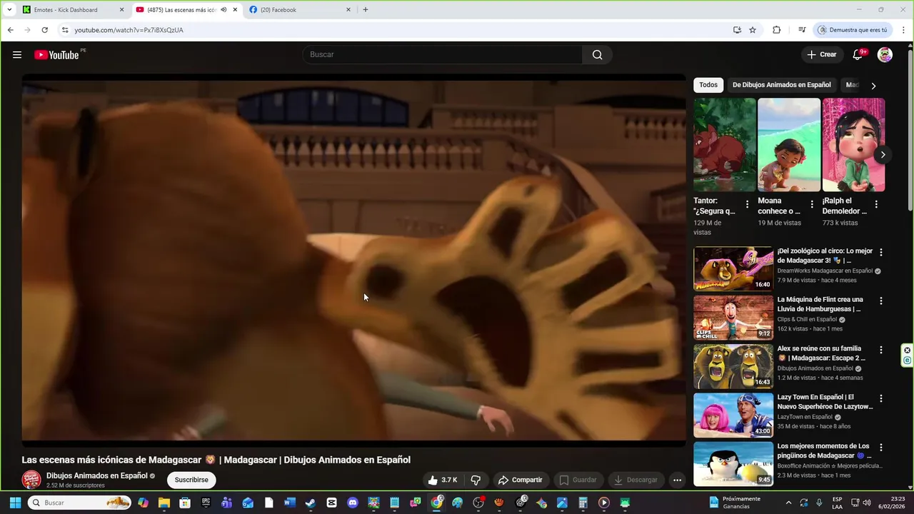Open Madagascar 3 video thumbnail 16:40

(733, 268)
